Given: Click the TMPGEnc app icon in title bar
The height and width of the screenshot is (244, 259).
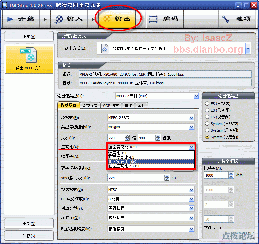Looking at the screenshot, I should coord(4,5).
